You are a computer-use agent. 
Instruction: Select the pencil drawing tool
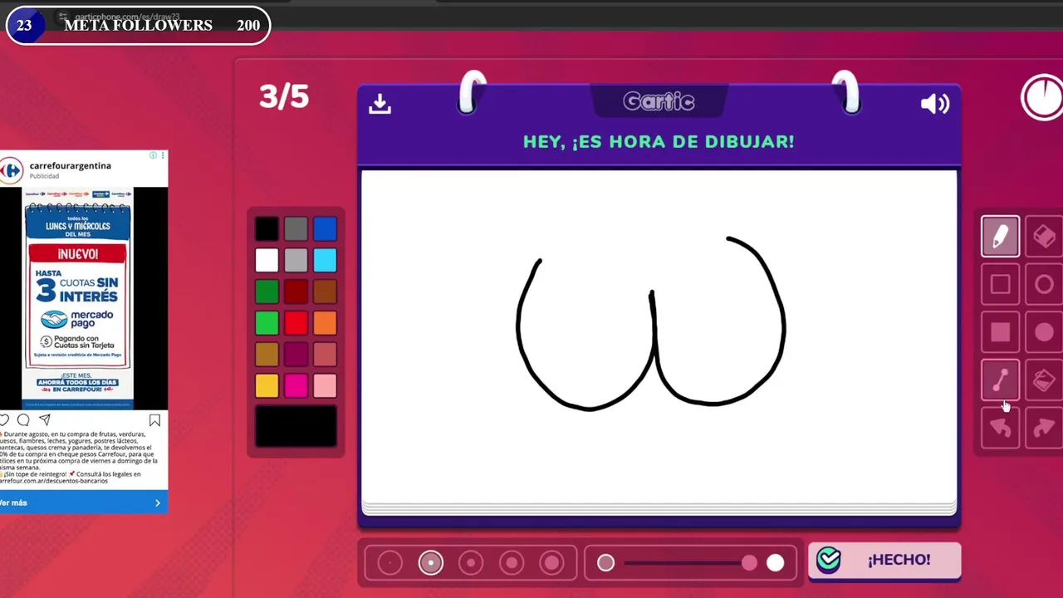[x=1000, y=237]
